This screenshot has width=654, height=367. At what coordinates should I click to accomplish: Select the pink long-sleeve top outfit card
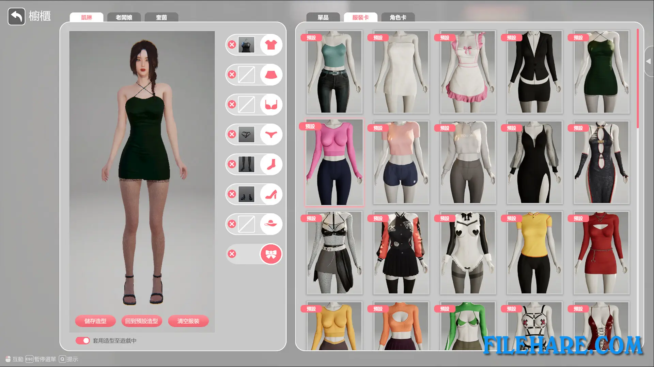click(x=334, y=162)
